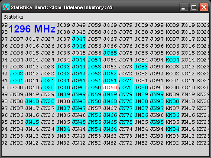211x158 pixels.
Task: Click highlighted locator JO46
Action: (x=79, y=46)
